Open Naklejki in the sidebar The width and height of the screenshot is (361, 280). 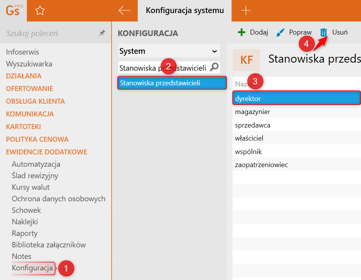coord(25,222)
